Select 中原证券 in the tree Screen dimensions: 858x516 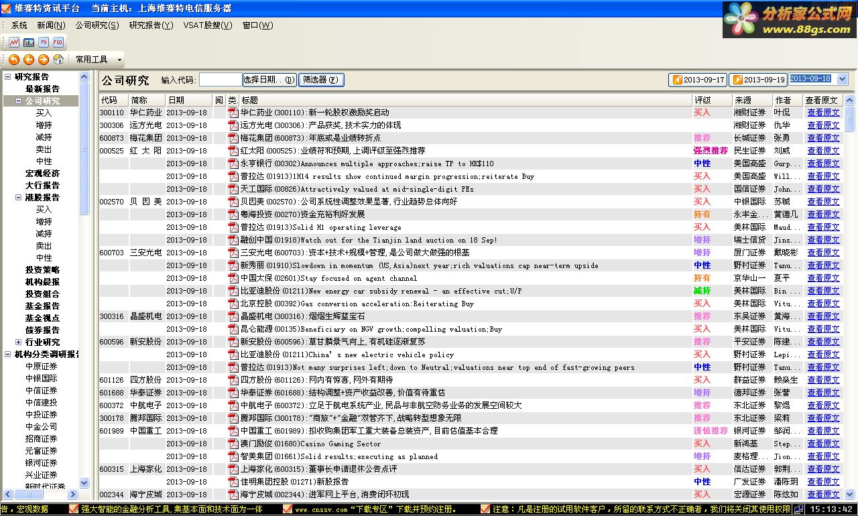click(42, 367)
